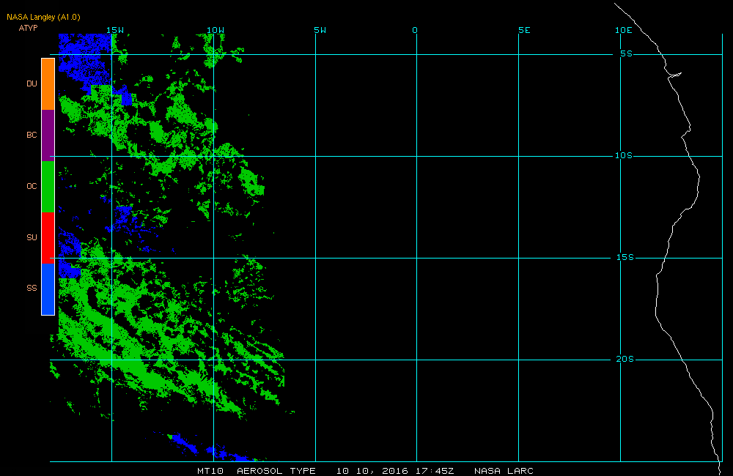Click the ATYP label
733x476 pixels.
point(28,28)
